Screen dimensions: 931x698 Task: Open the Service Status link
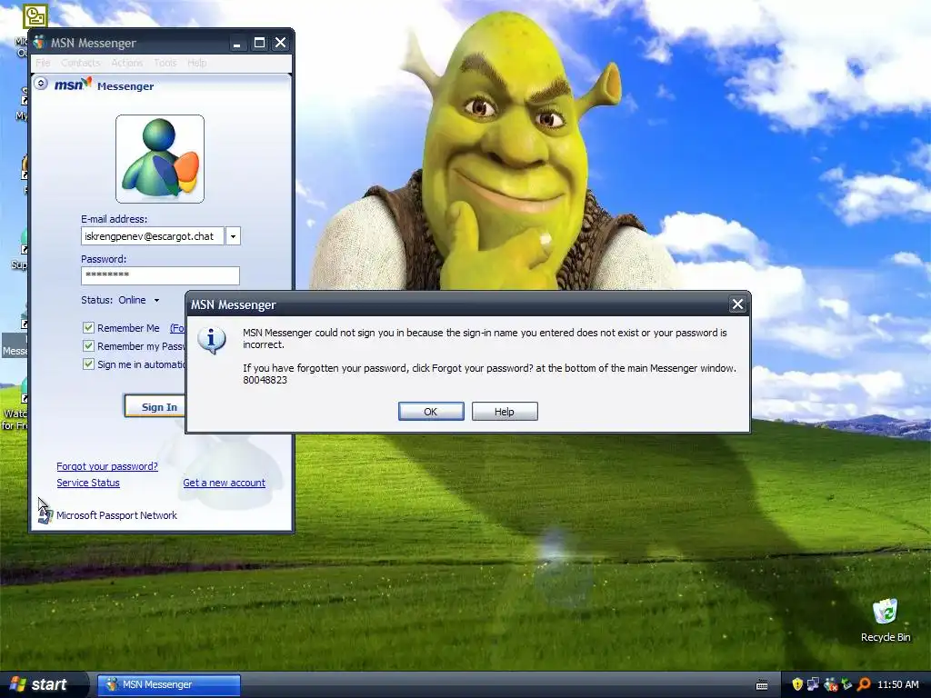[x=88, y=484]
